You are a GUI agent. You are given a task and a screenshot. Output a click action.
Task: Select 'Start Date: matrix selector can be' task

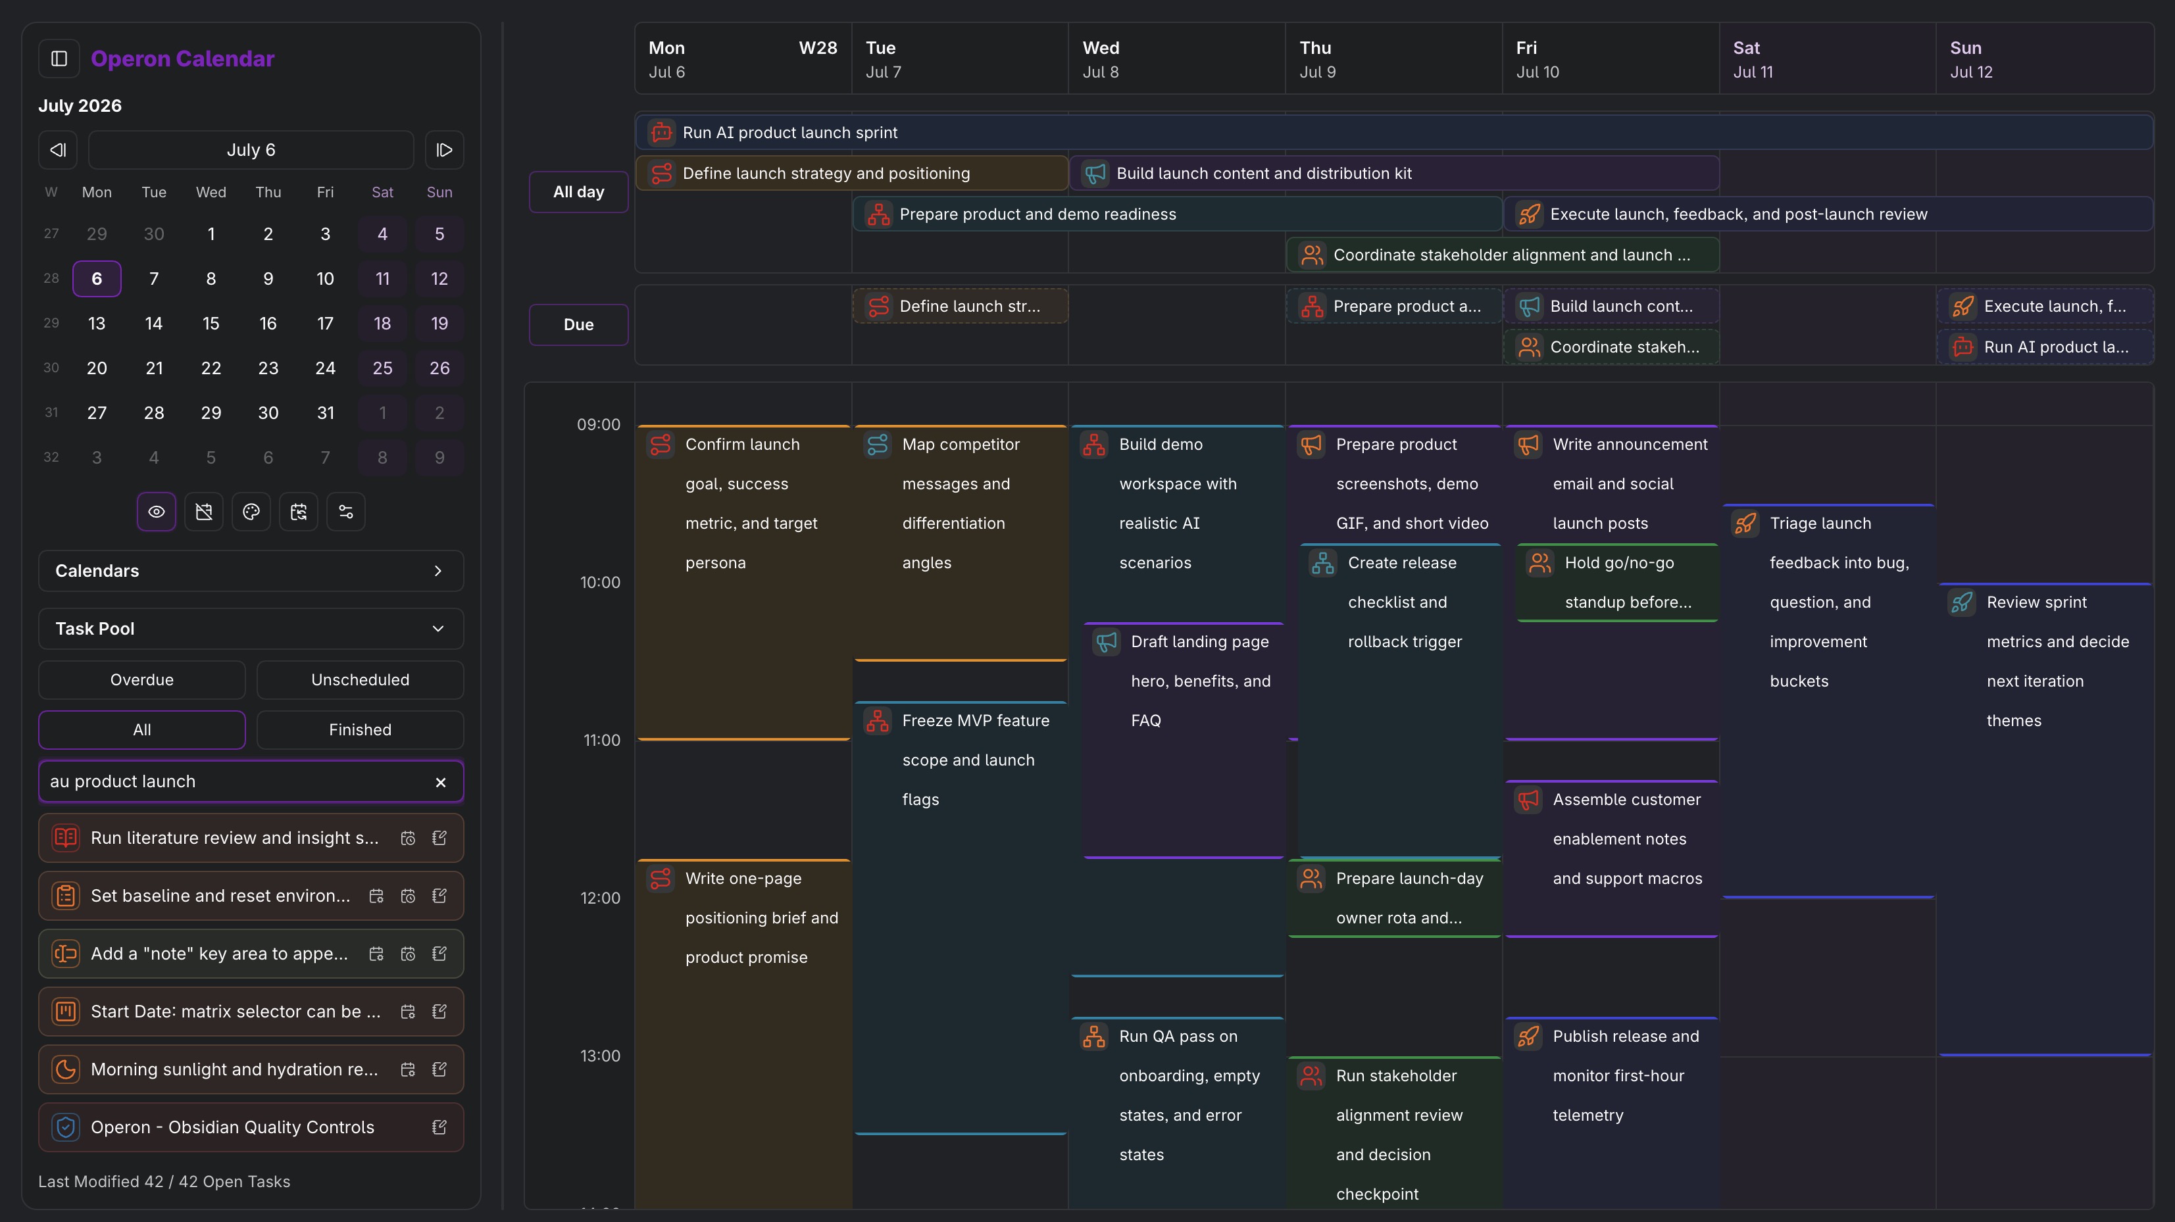coord(251,1012)
